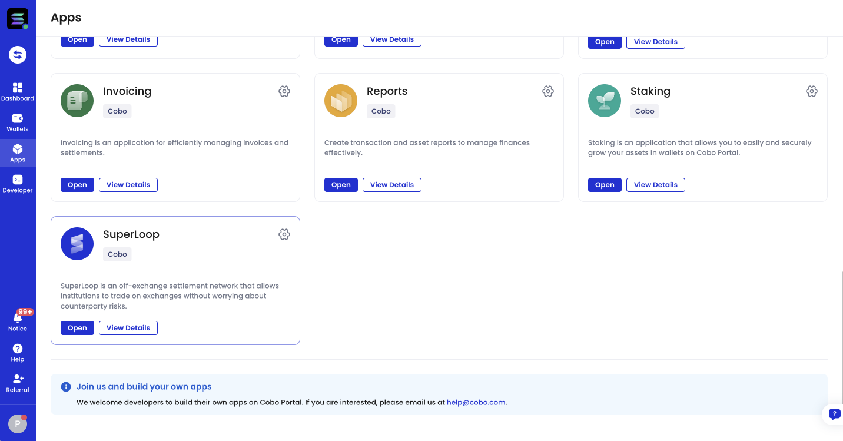Viewport: 843px width, 441px height.
Task: Click the Cobo tag under Reports
Action: 381,111
